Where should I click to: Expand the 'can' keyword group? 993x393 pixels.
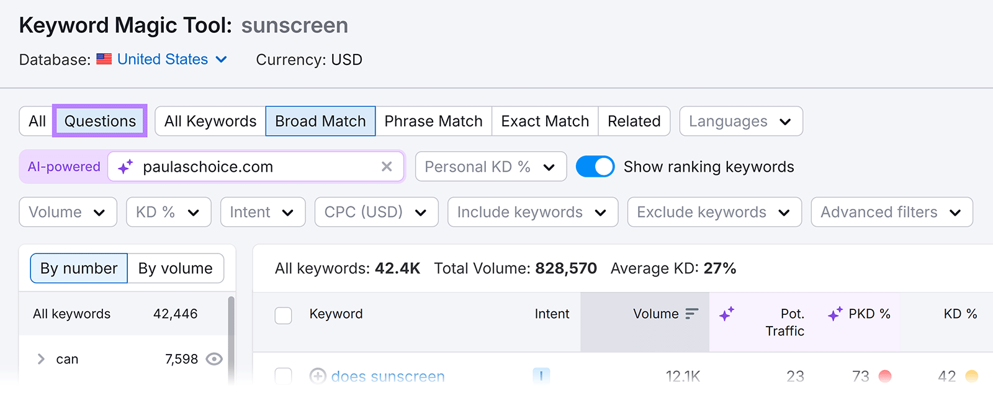tap(40, 359)
